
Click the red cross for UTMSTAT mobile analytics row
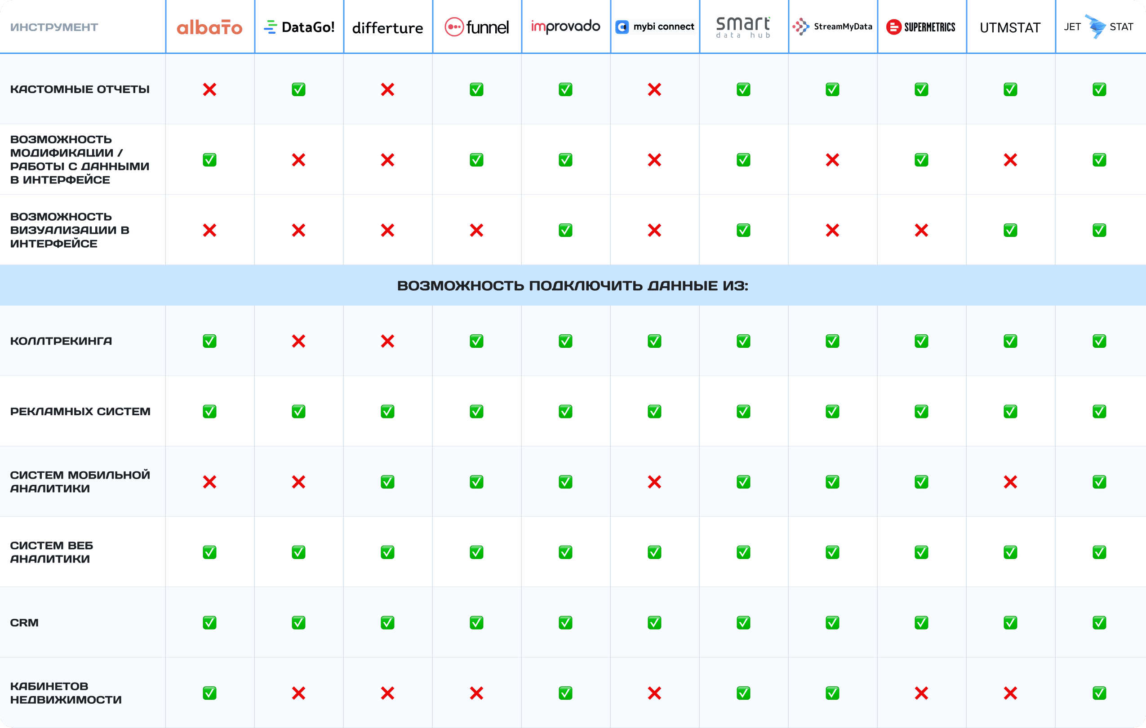(1010, 482)
